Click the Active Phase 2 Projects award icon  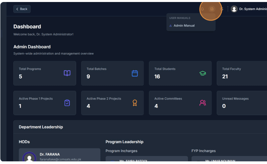click(x=135, y=103)
